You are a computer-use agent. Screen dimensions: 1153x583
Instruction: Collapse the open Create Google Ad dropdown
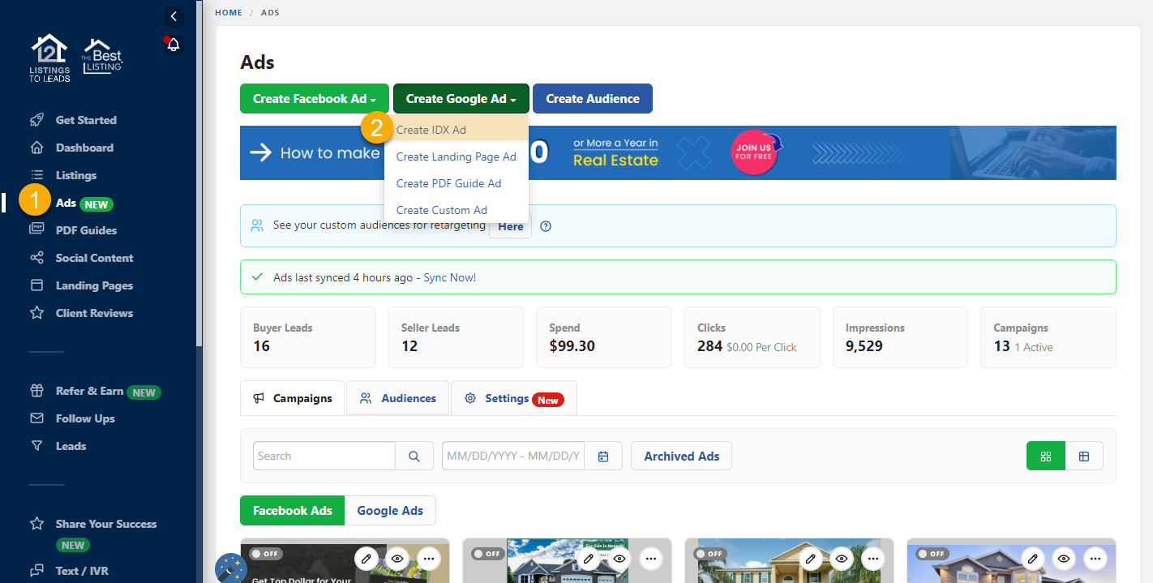(x=461, y=98)
